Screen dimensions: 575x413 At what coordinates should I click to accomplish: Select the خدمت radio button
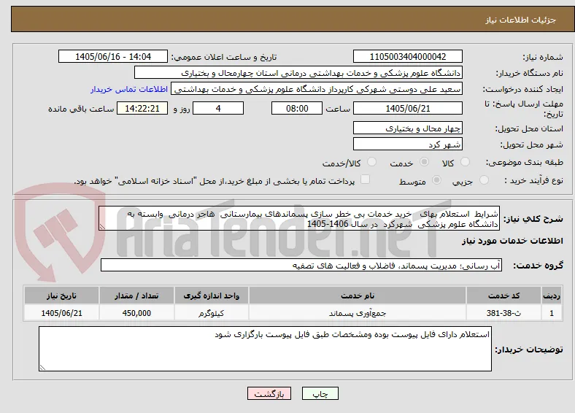coord(424,162)
